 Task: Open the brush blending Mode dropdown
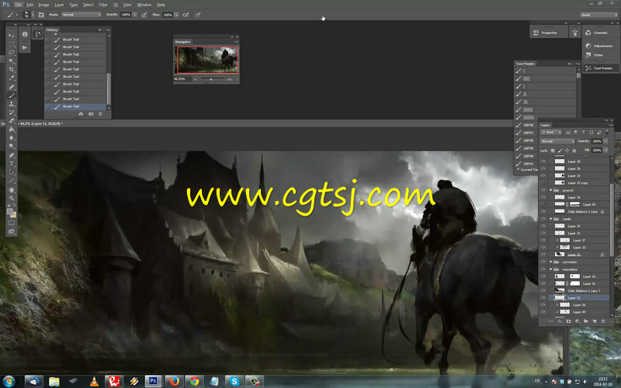(82, 15)
